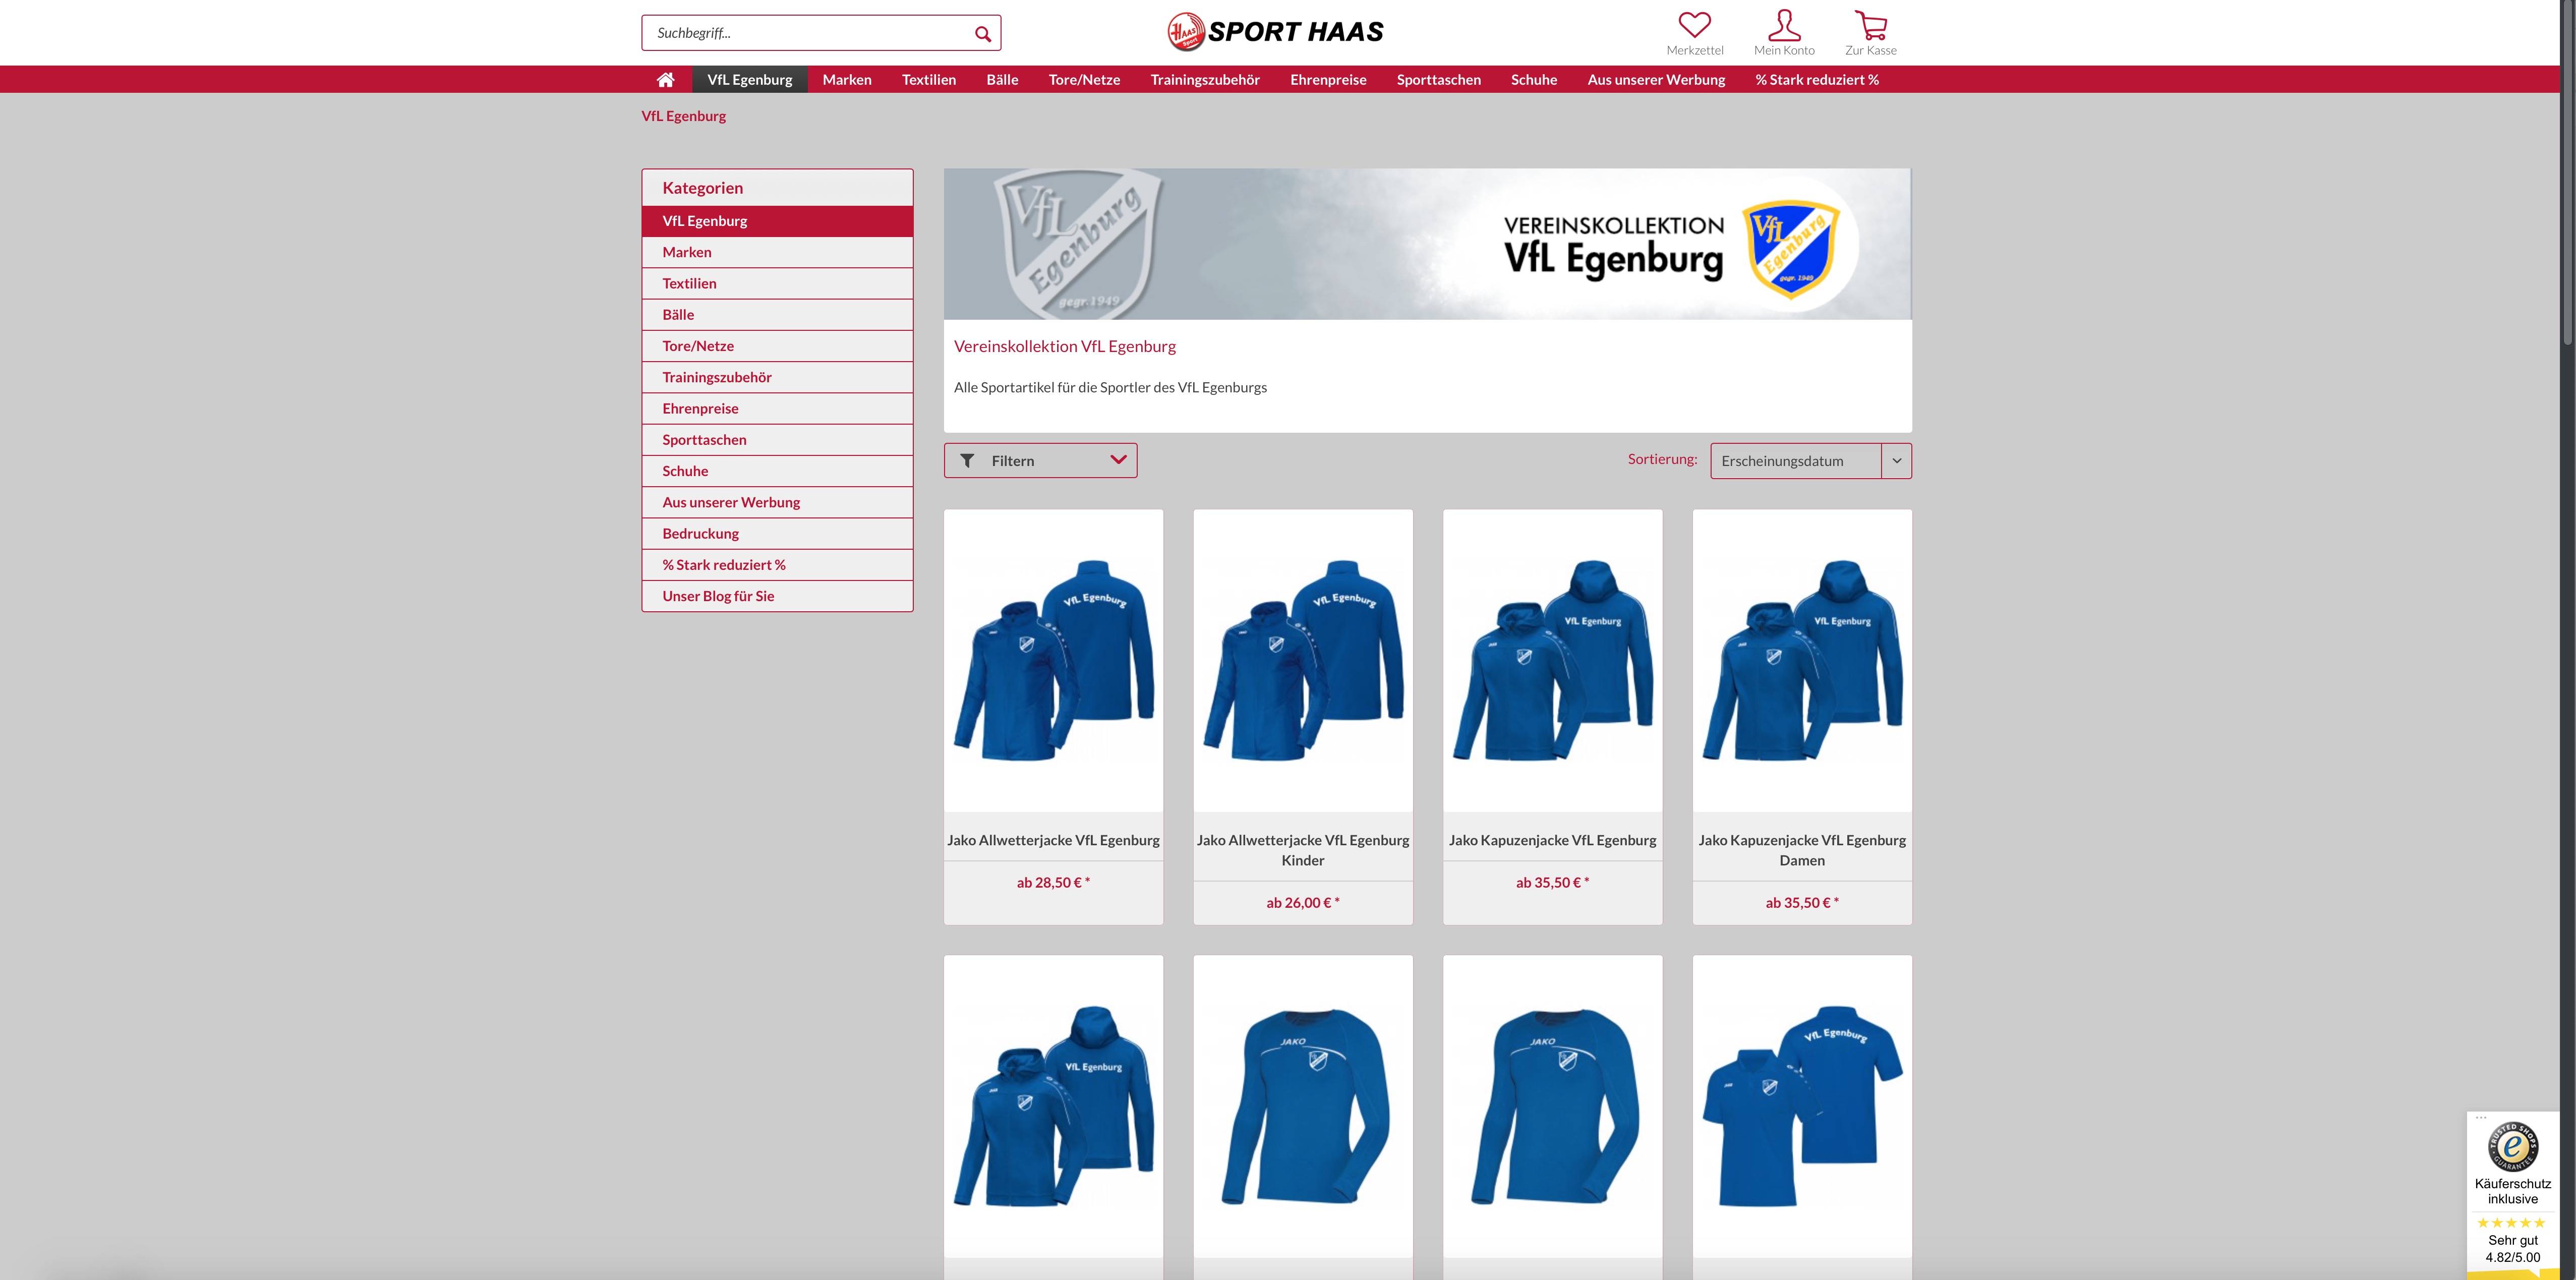
Task: Click Jako Allwetterjacke VfL Egenburg Kinder title
Action: point(1302,851)
